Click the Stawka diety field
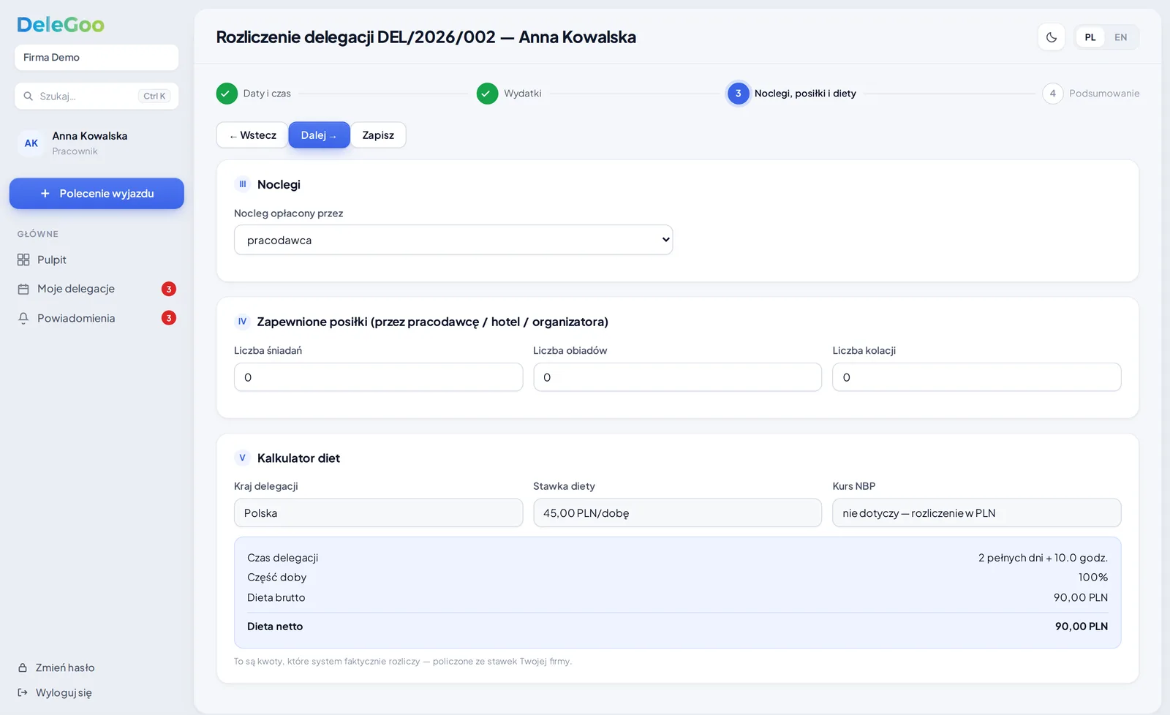Image resolution: width=1170 pixels, height=715 pixels. (677, 513)
